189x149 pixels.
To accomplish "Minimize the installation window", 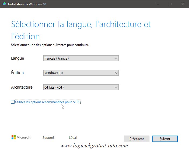I will tap(158, 4).
